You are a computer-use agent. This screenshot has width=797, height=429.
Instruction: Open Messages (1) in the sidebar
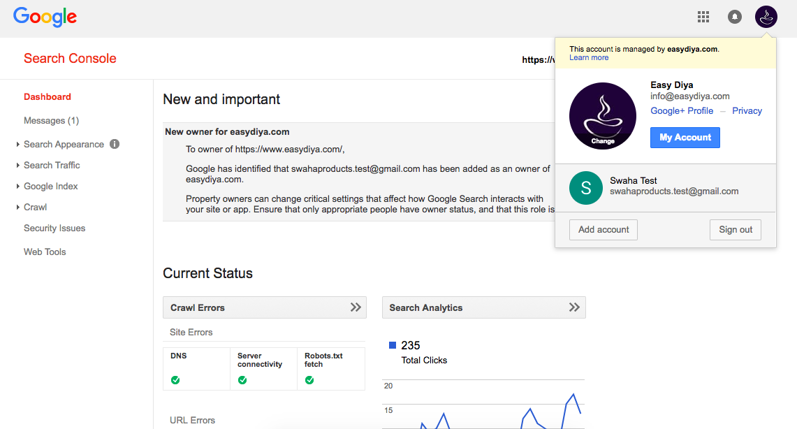(x=51, y=120)
